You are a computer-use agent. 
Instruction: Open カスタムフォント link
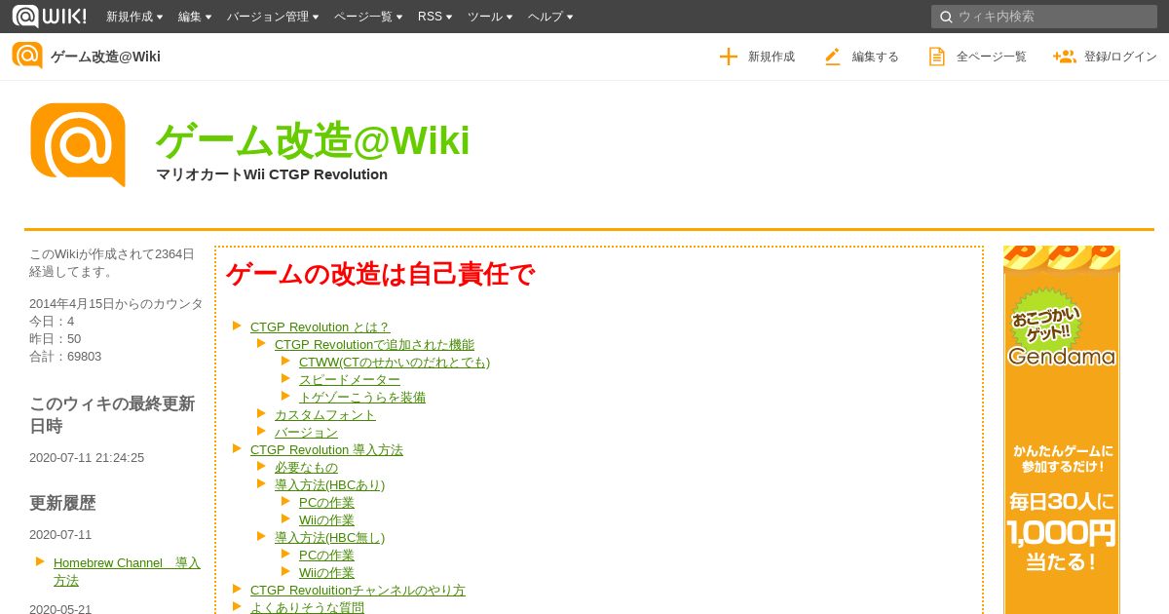tap(325, 414)
